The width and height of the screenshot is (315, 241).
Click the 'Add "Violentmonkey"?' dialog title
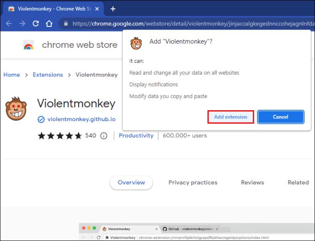[x=181, y=41]
